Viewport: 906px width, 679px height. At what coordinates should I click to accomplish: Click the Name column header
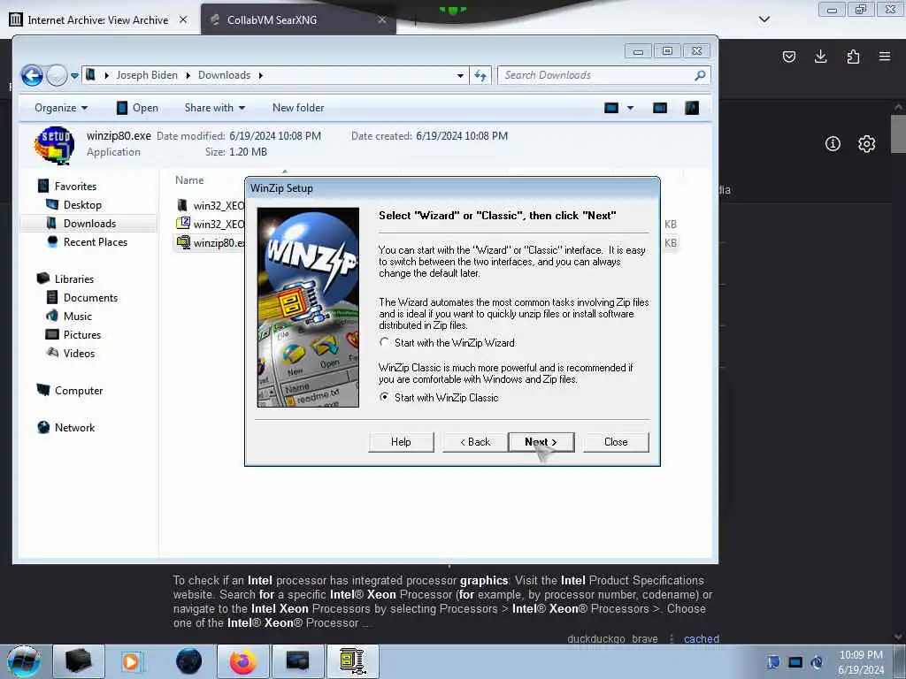point(189,180)
